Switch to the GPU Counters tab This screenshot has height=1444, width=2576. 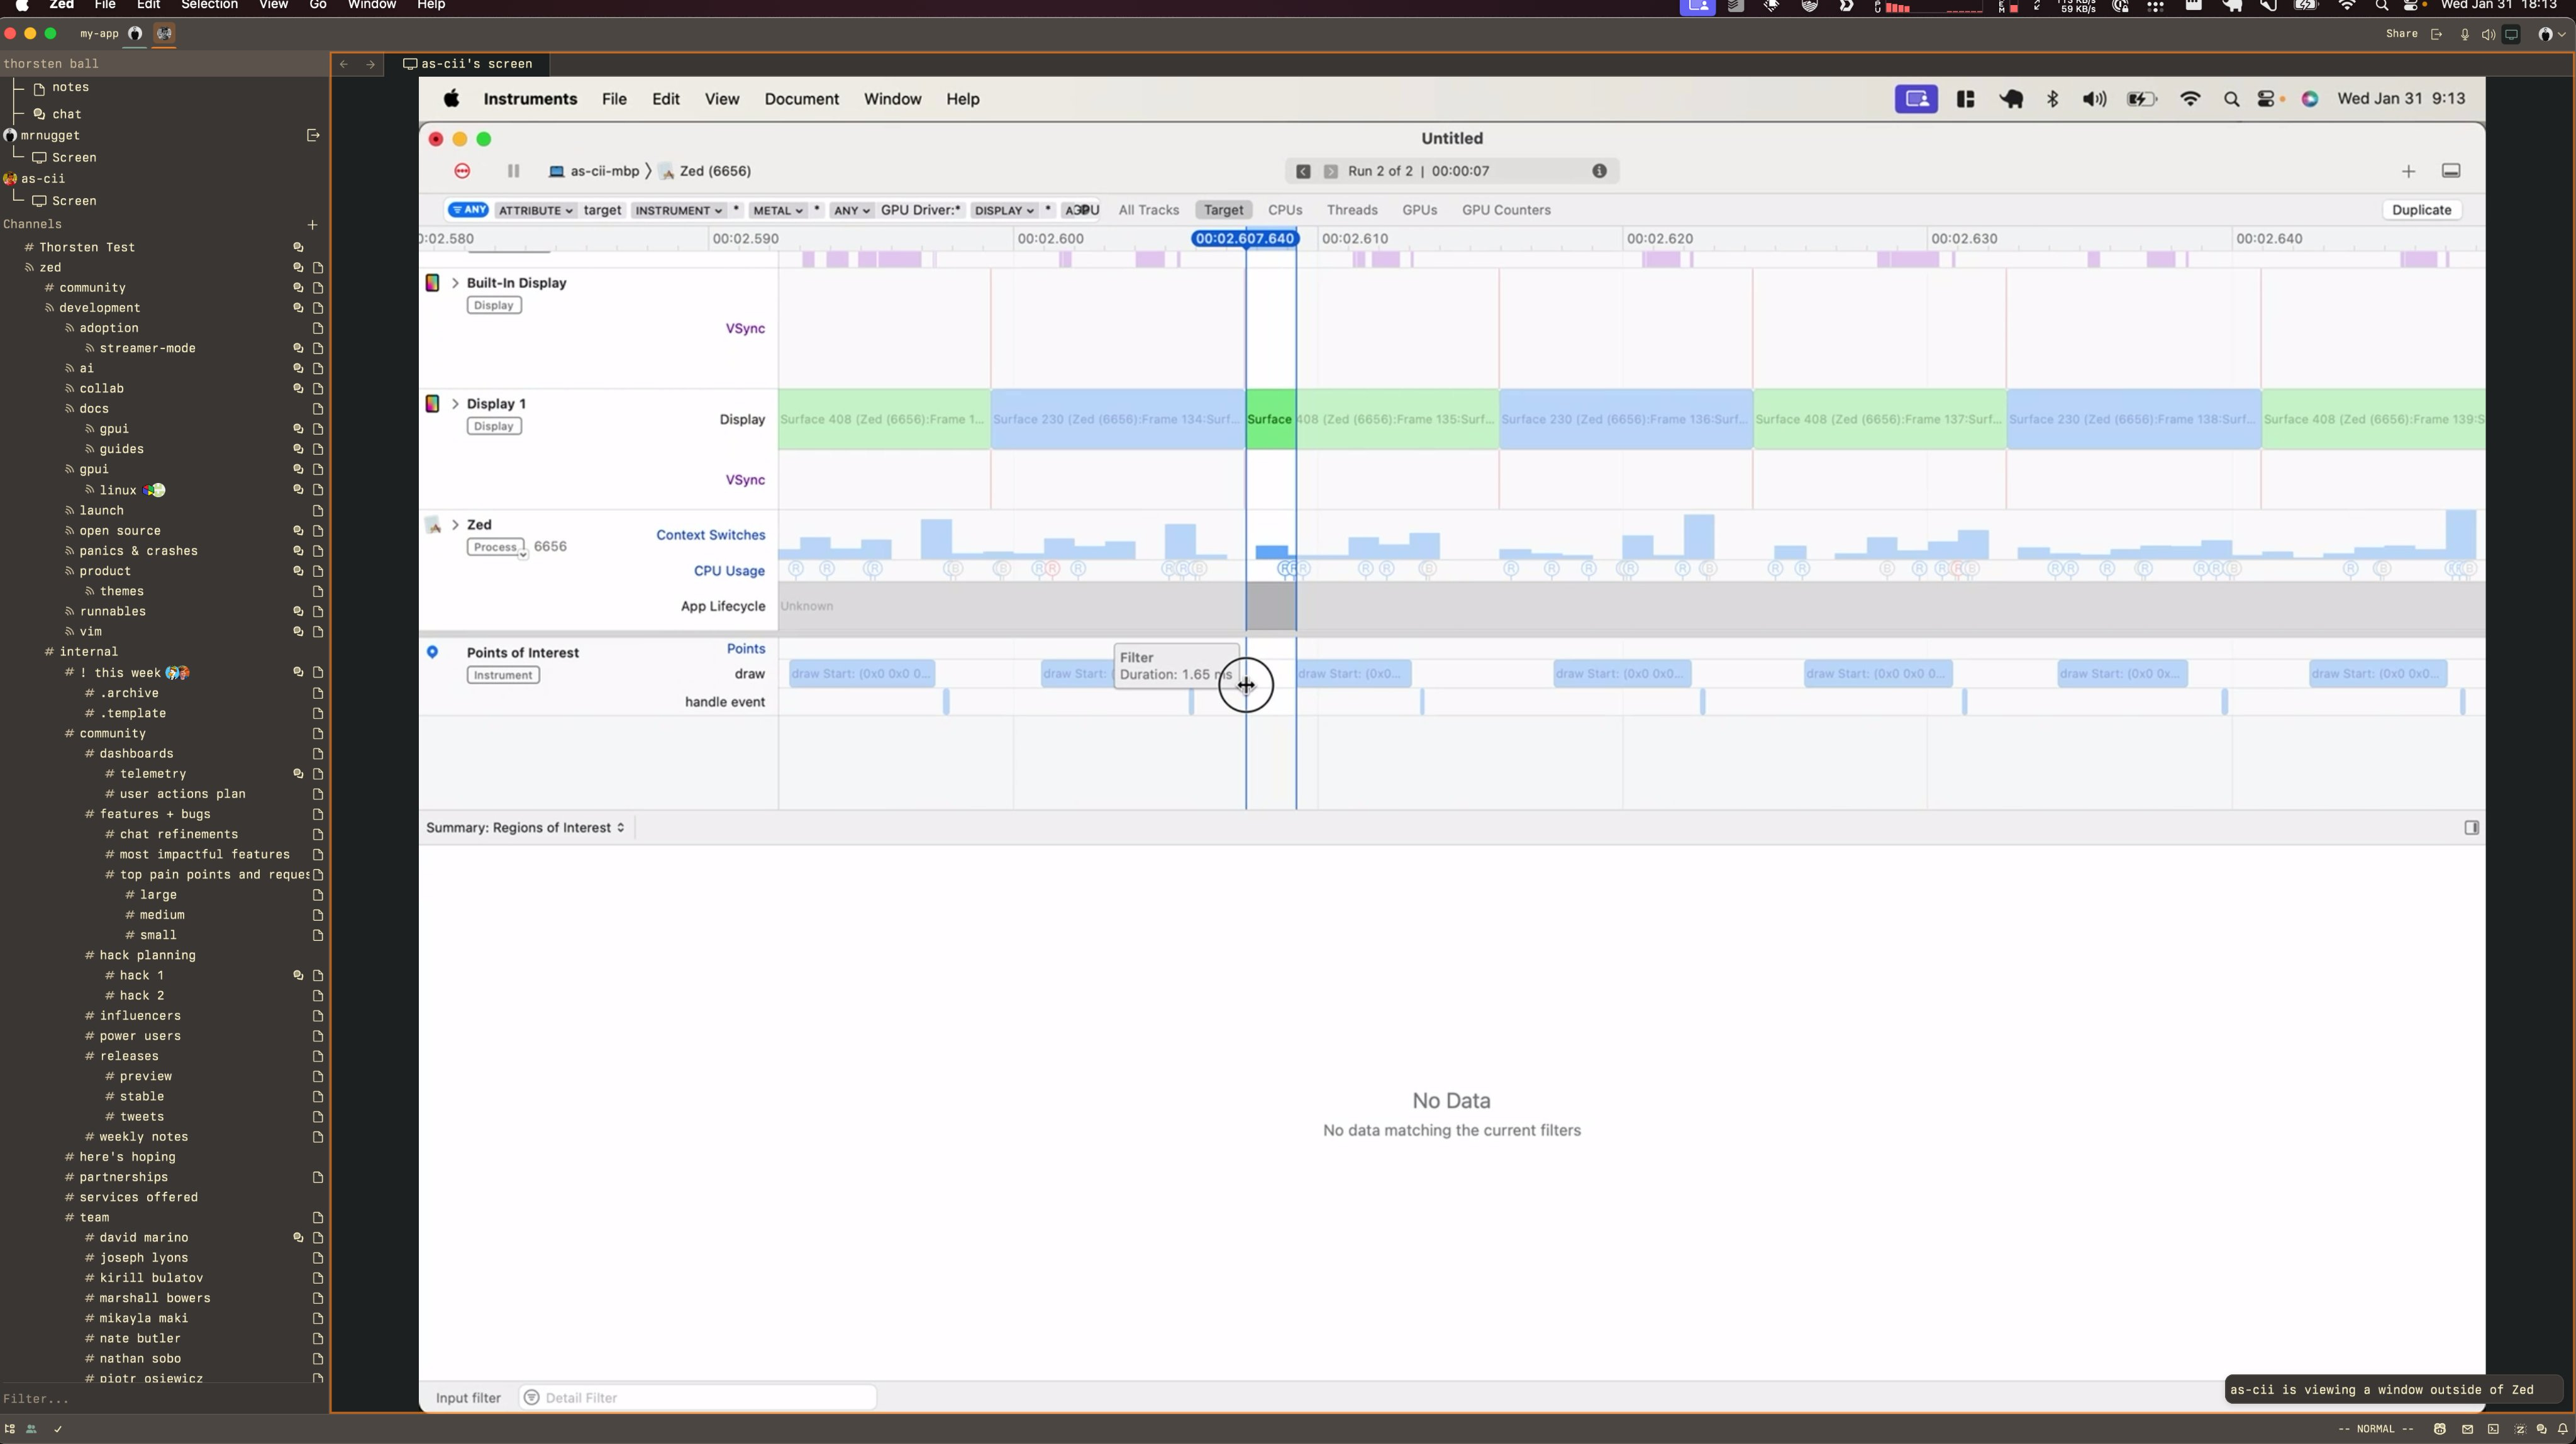click(1506, 210)
